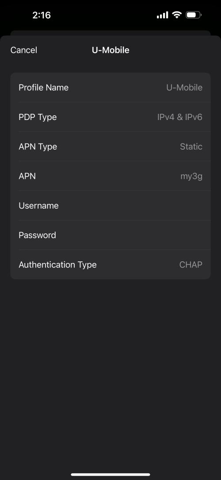Tap the Cancel button
Viewport: 221px width, 480px height.
[23, 50]
